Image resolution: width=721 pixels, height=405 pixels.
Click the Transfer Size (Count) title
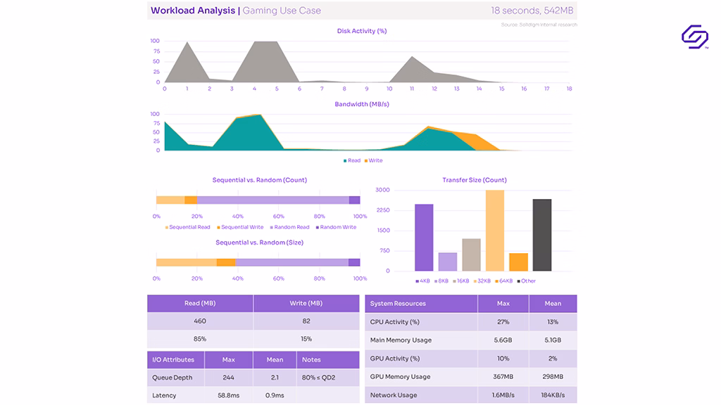[x=475, y=180]
